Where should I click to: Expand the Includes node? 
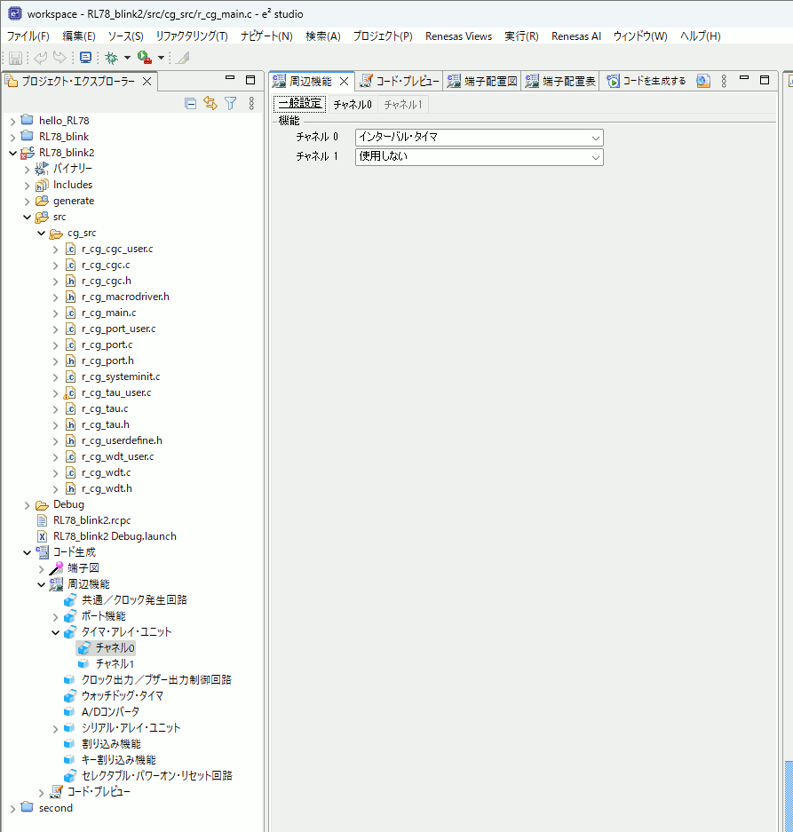coord(27,186)
